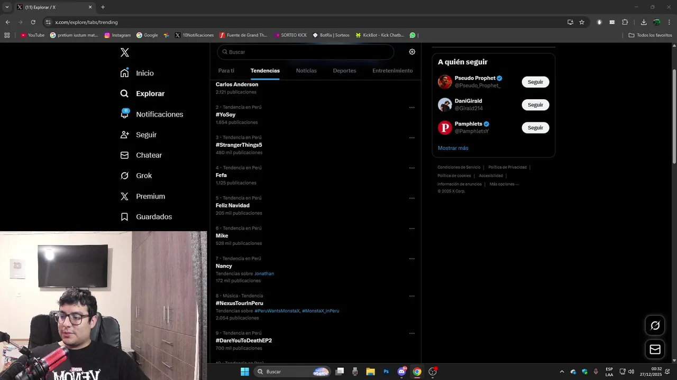Open more options for #StrangerThings5 trend

tap(411, 138)
